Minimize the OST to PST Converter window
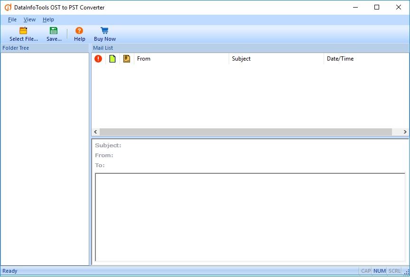 tap(355, 7)
